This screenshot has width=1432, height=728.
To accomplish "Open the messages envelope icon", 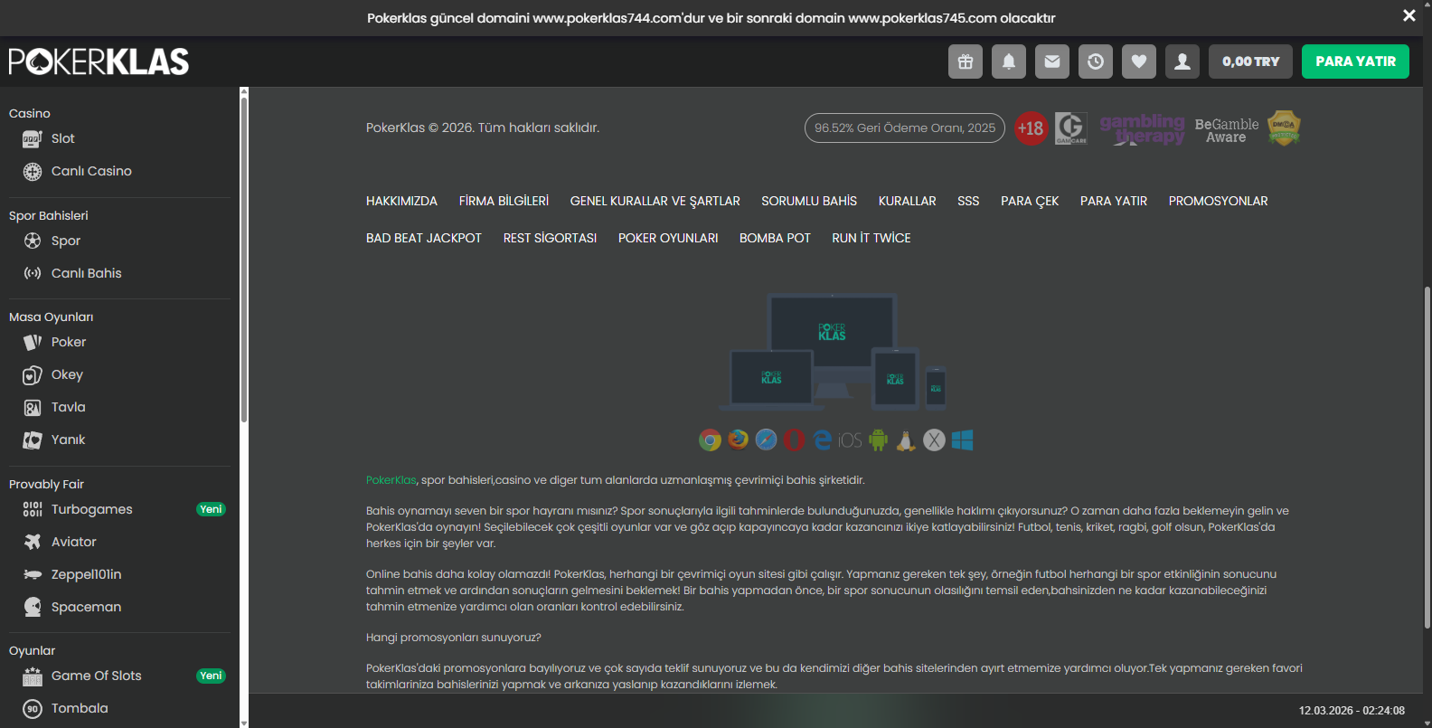I will click(1052, 61).
